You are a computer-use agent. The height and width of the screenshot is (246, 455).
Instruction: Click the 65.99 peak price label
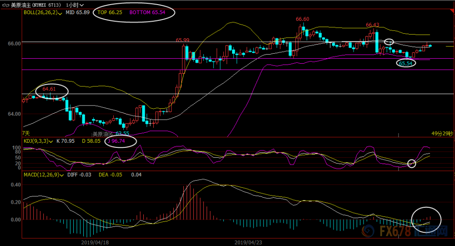coord(182,40)
